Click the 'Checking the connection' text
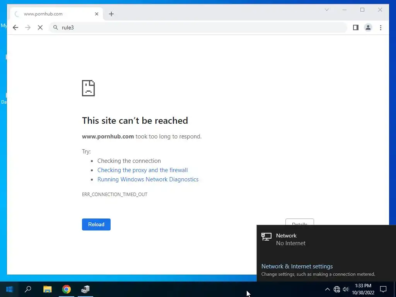 tap(129, 161)
